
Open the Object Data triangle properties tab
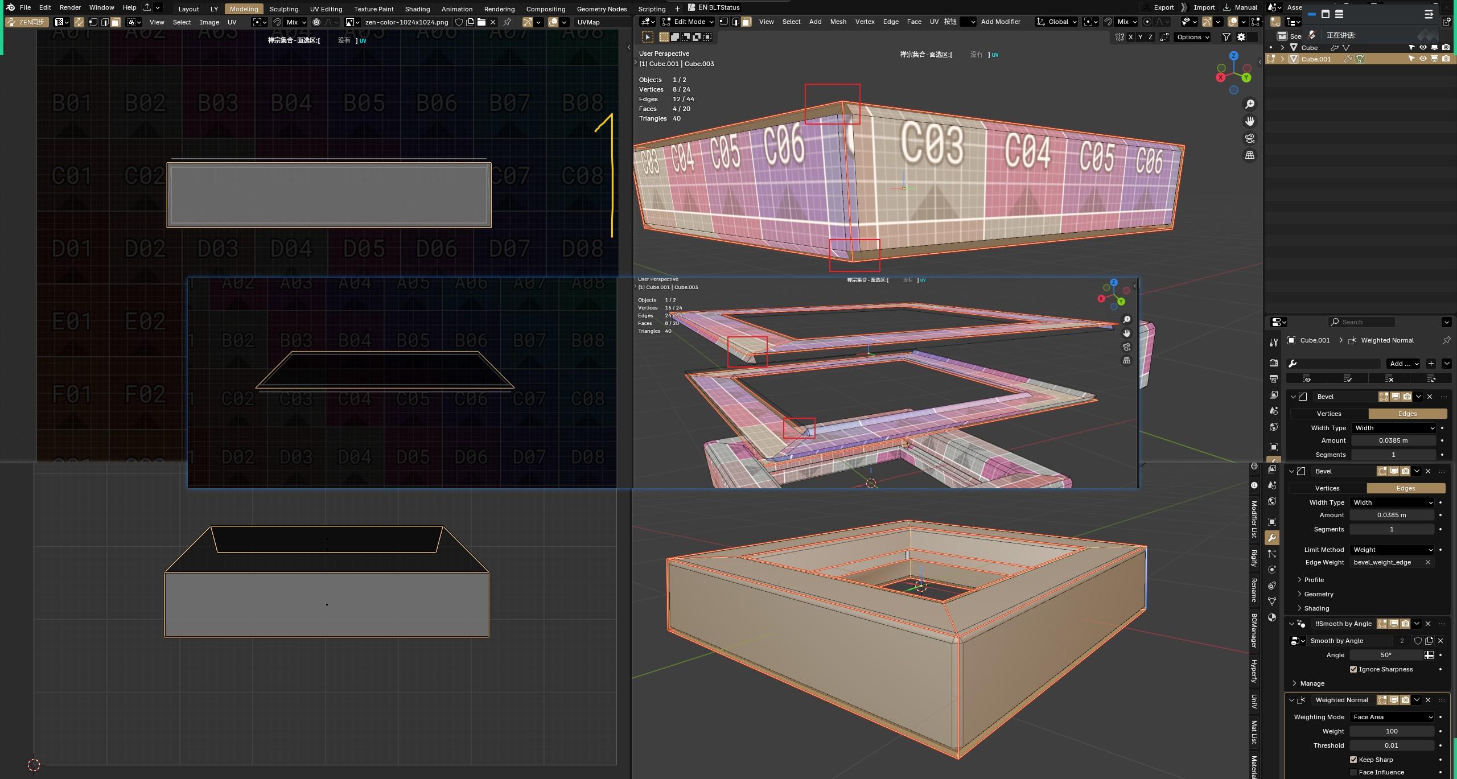[x=1272, y=601]
